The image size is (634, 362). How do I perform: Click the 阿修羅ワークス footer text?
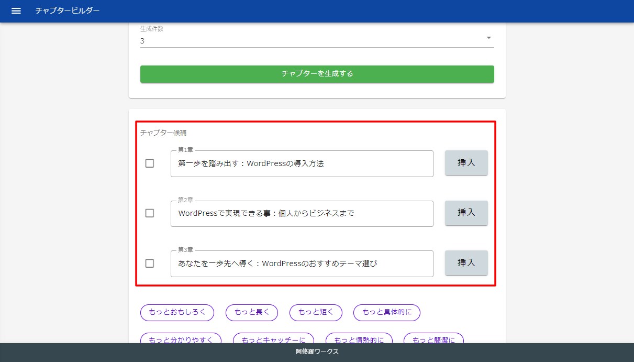coord(317,352)
